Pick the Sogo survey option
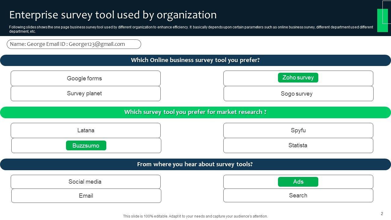 coord(298,94)
